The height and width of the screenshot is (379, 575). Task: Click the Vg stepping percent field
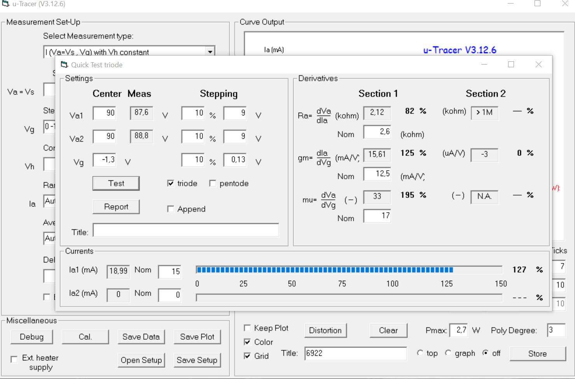pos(193,160)
